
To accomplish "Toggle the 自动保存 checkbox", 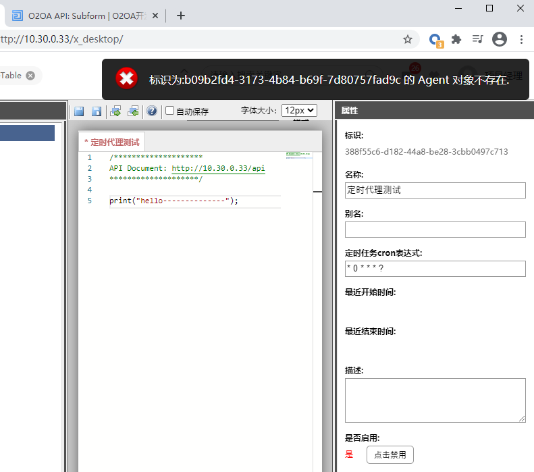I will [x=169, y=110].
